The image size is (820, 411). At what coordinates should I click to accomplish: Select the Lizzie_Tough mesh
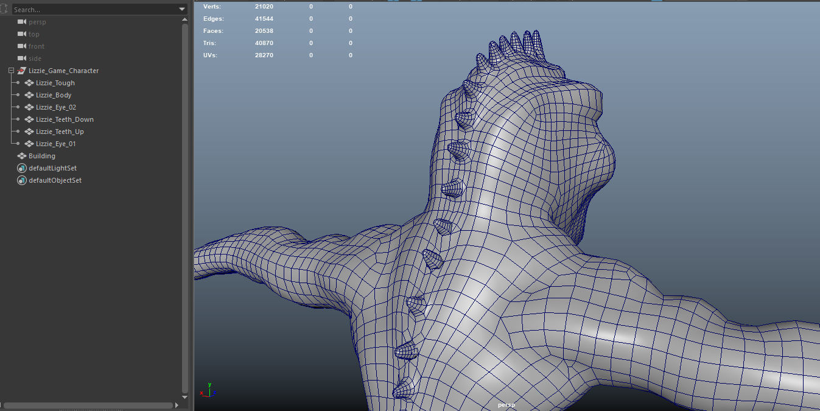click(x=55, y=83)
